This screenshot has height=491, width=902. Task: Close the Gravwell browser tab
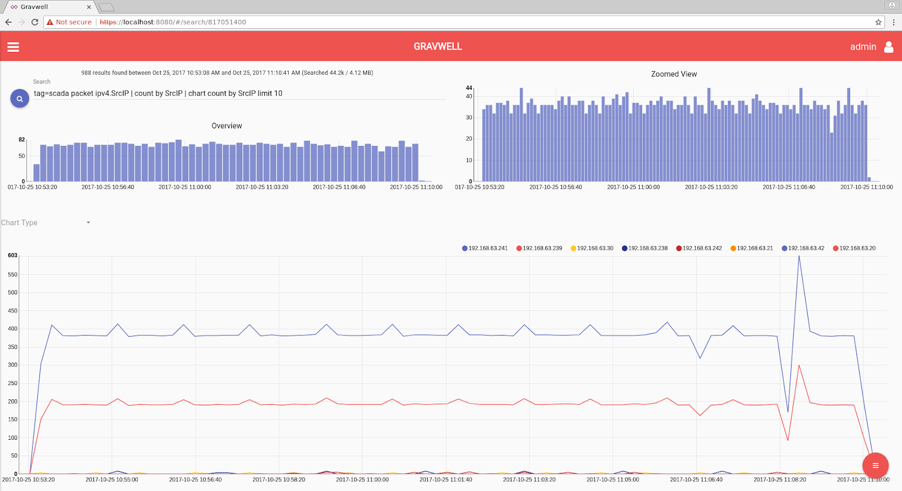pyautogui.click(x=89, y=7)
